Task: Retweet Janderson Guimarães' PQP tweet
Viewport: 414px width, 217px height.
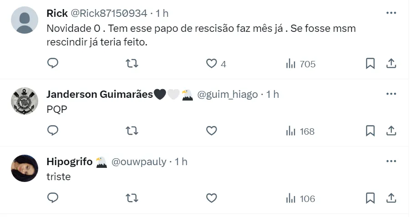Action: (132, 131)
